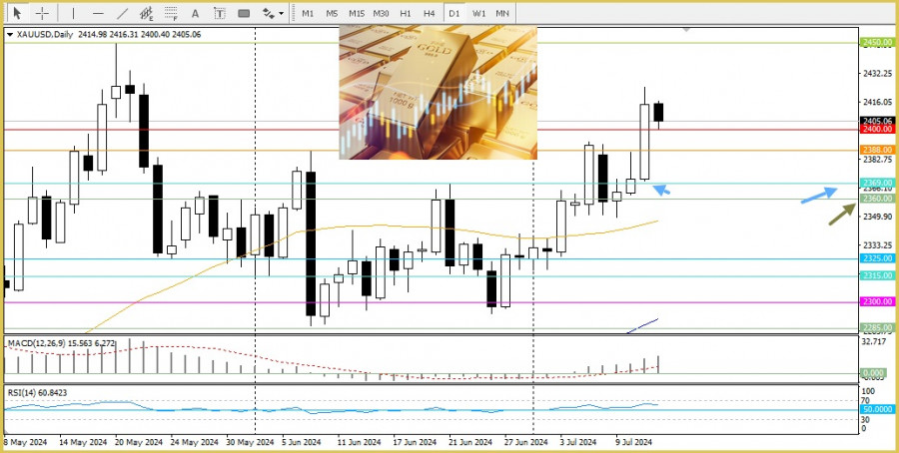Select the D1 daily timeframe

pyautogui.click(x=454, y=13)
